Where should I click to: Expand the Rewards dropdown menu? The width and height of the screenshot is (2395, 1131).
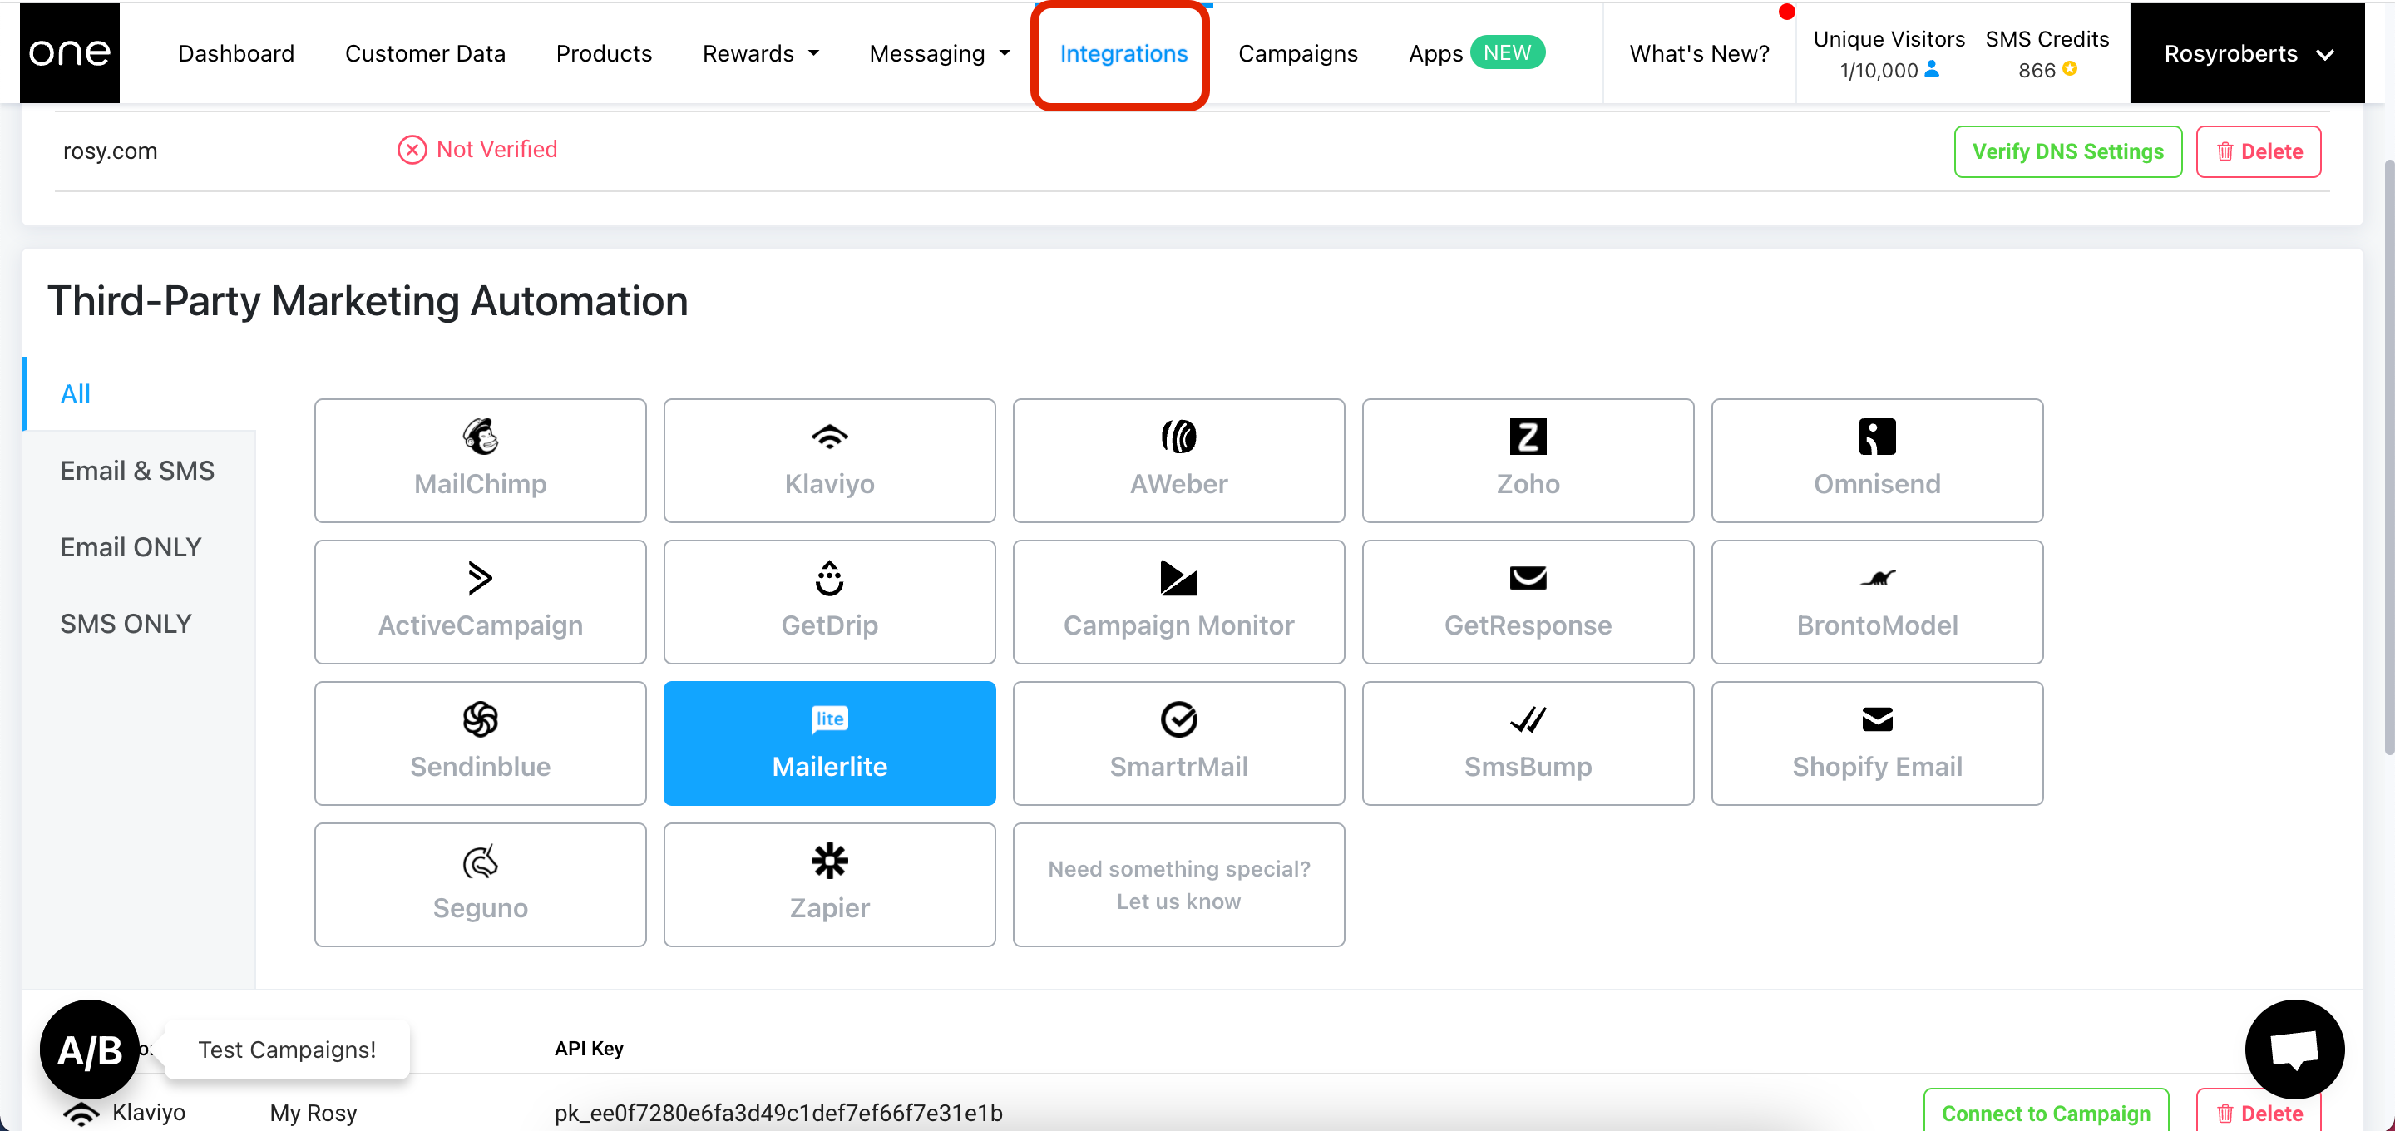click(x=761, y=53)
